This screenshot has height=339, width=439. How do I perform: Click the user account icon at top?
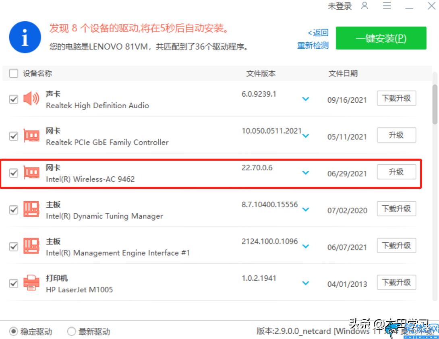click(364, 6)
